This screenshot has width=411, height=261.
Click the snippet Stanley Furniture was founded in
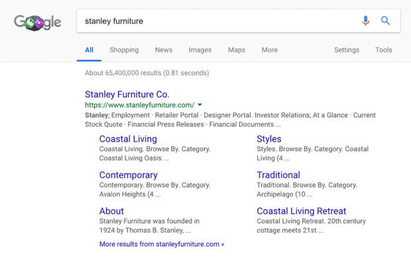tap(149, 221)
